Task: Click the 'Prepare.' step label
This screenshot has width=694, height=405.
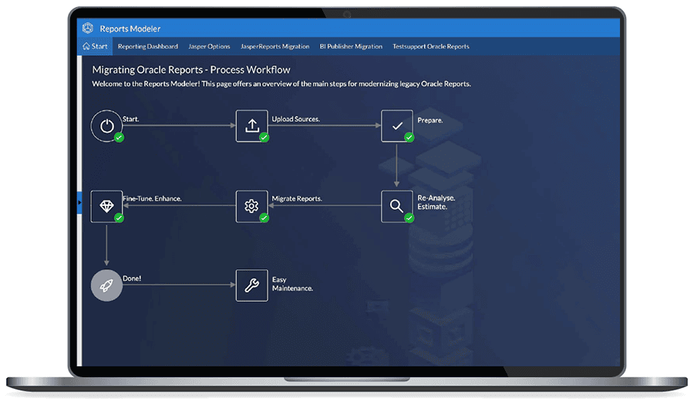Action: (430, 120)
